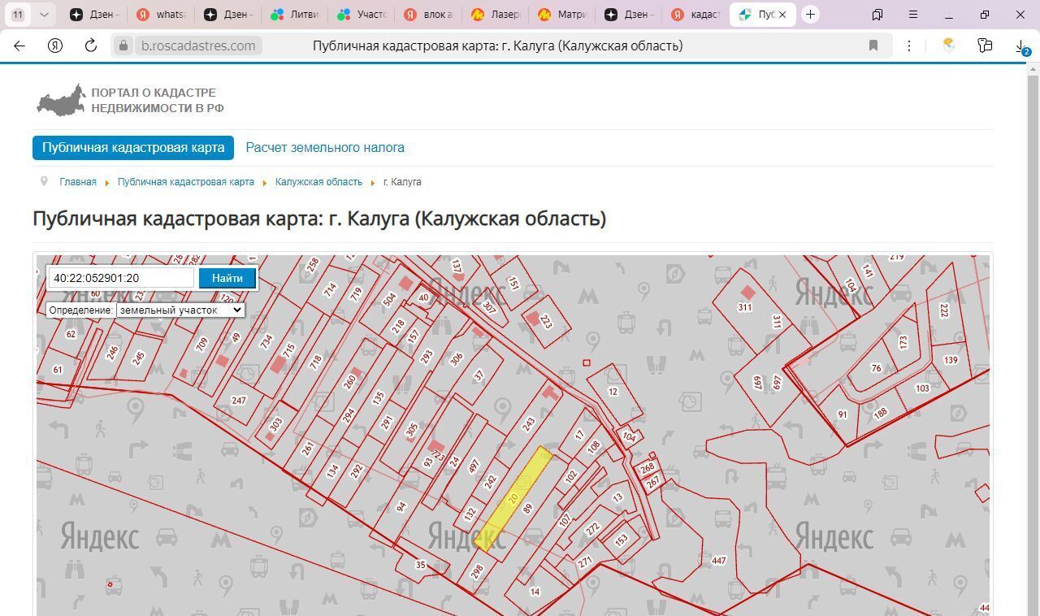Click the tab counter showing 11
The height and width of the screenshot is (616, 1040).
click(18, 14)
